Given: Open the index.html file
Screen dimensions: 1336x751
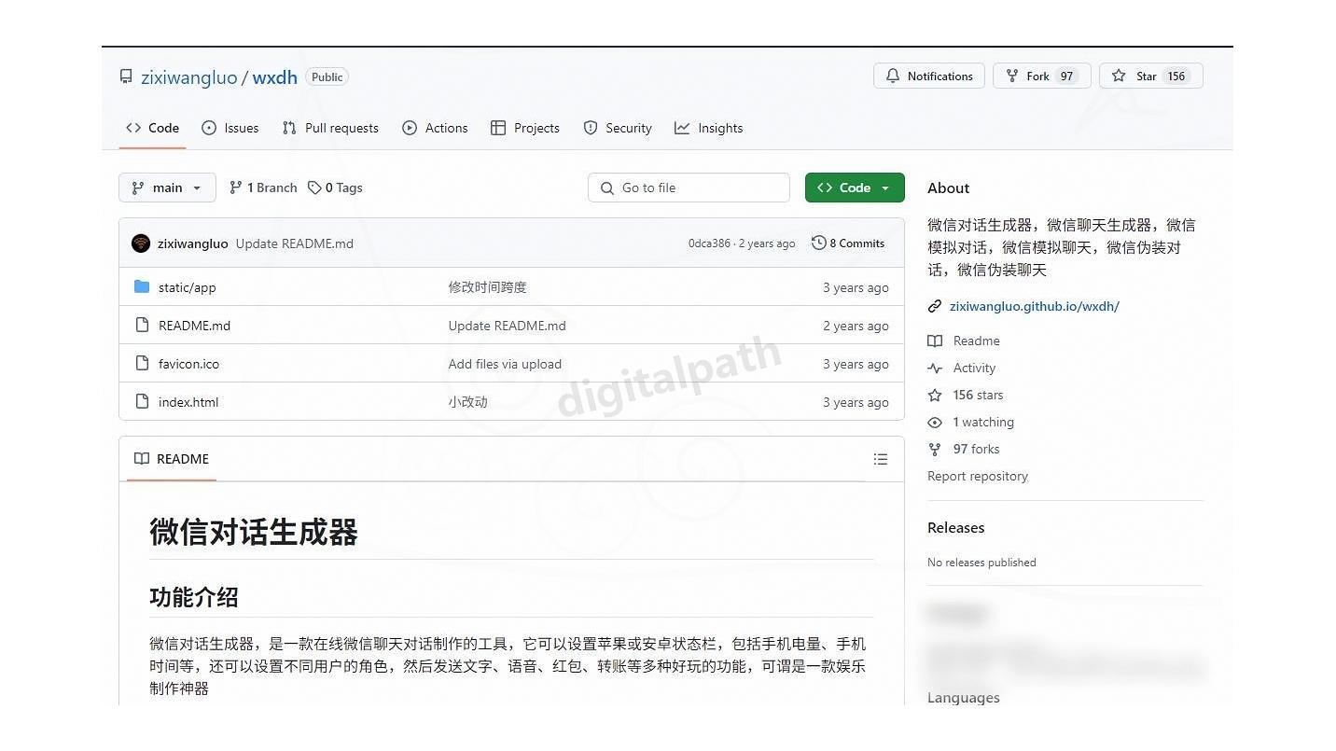Looking at the screenshot, I should point(188,402).
